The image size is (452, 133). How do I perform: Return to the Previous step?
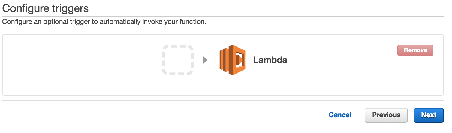[x=386, y=115]
